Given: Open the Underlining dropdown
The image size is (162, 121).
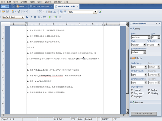Looking at the screenshot, I should pos(146,67).
